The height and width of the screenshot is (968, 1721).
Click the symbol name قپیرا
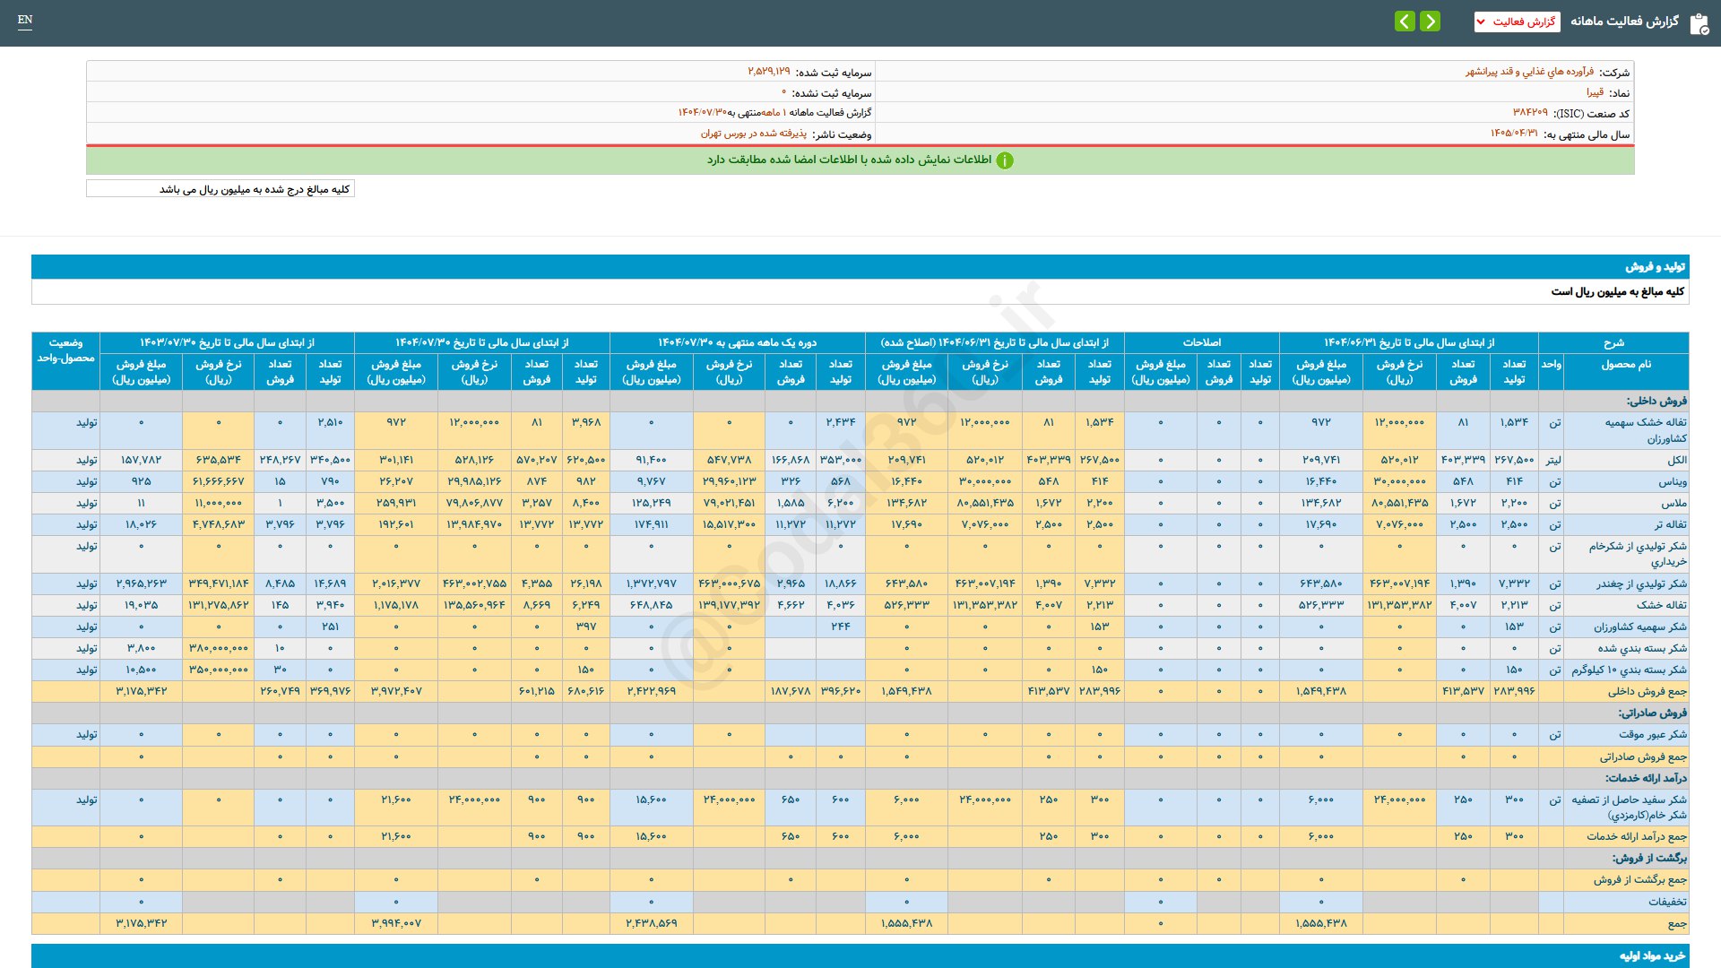pos(1595,92)
